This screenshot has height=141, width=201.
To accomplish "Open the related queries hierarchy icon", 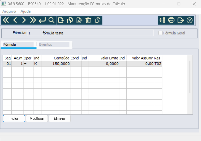I will click(x=162, y=20).
